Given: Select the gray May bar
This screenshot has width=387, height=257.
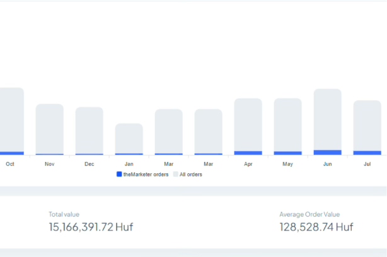Looking at the screenshot, I should click(287, 124).
